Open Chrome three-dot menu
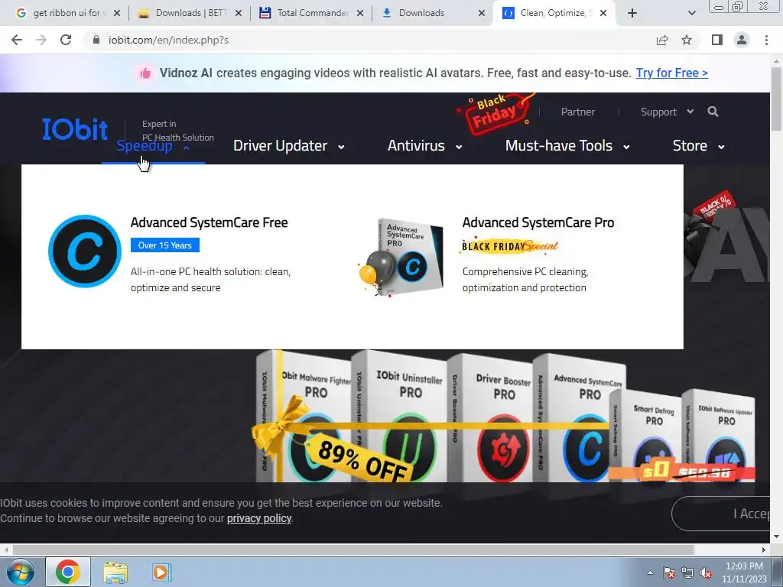The width and height of the screenshot is (783, 587). click(x=766, y=40)
